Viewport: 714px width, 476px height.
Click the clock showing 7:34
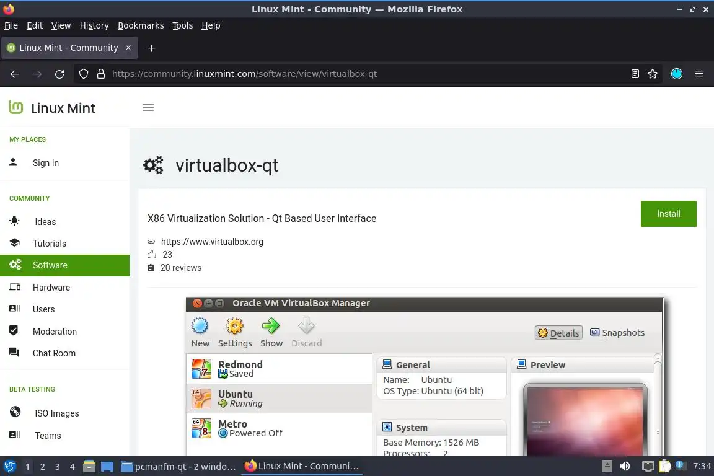pyautogui.click(x=702, y=466)
